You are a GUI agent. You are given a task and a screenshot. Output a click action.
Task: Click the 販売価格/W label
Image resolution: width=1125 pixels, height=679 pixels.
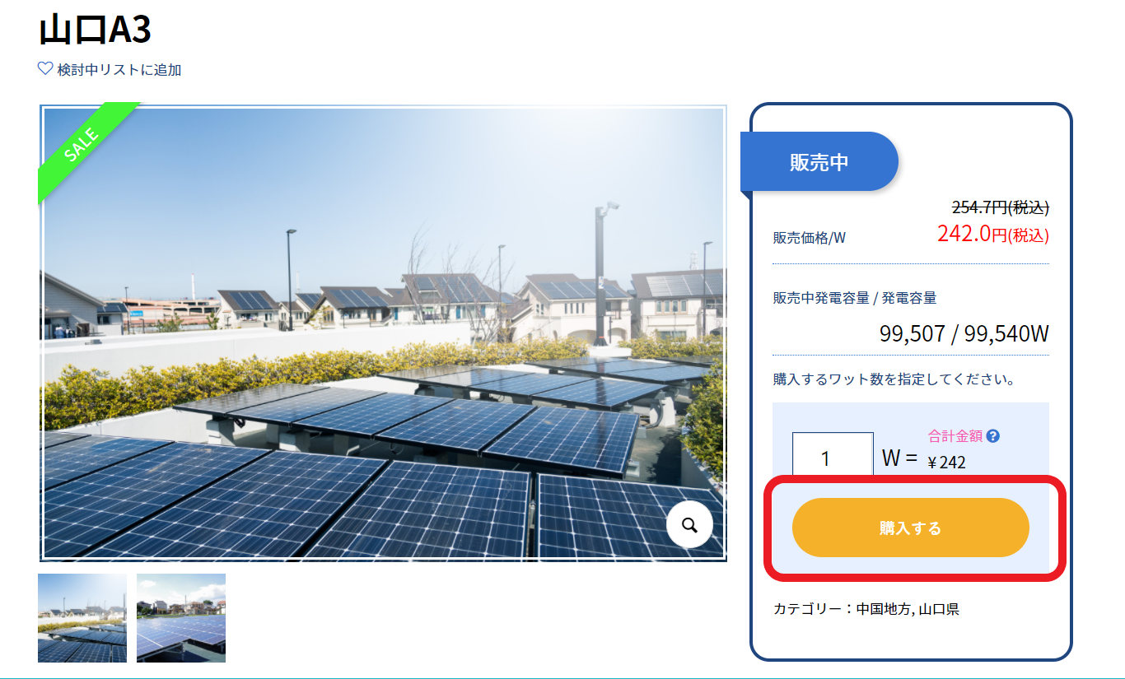809,238
